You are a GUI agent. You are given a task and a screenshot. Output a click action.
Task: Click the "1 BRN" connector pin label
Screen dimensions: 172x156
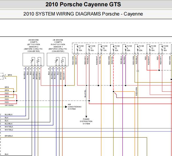coord(8,75)
